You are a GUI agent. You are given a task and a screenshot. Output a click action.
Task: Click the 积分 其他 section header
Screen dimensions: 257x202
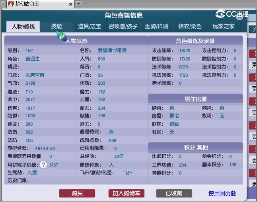pyautogui.click(x=195, y=148)
